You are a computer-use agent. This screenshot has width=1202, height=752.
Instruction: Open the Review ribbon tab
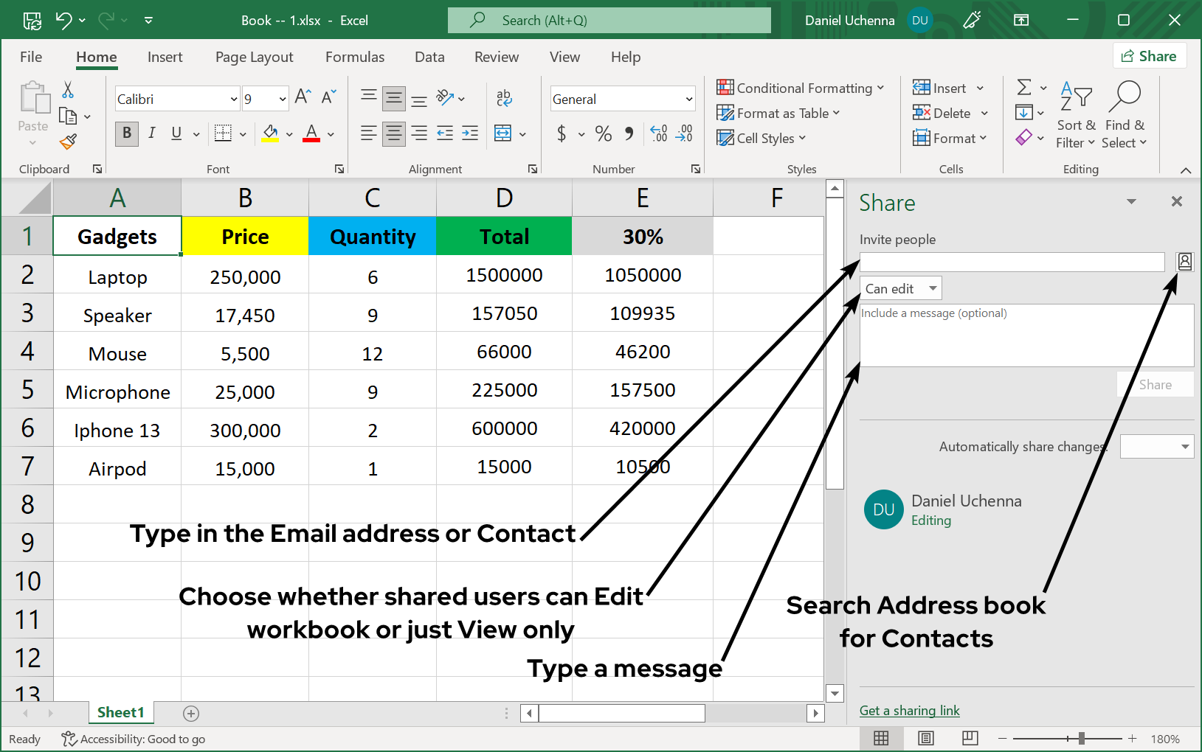(497, 57)
